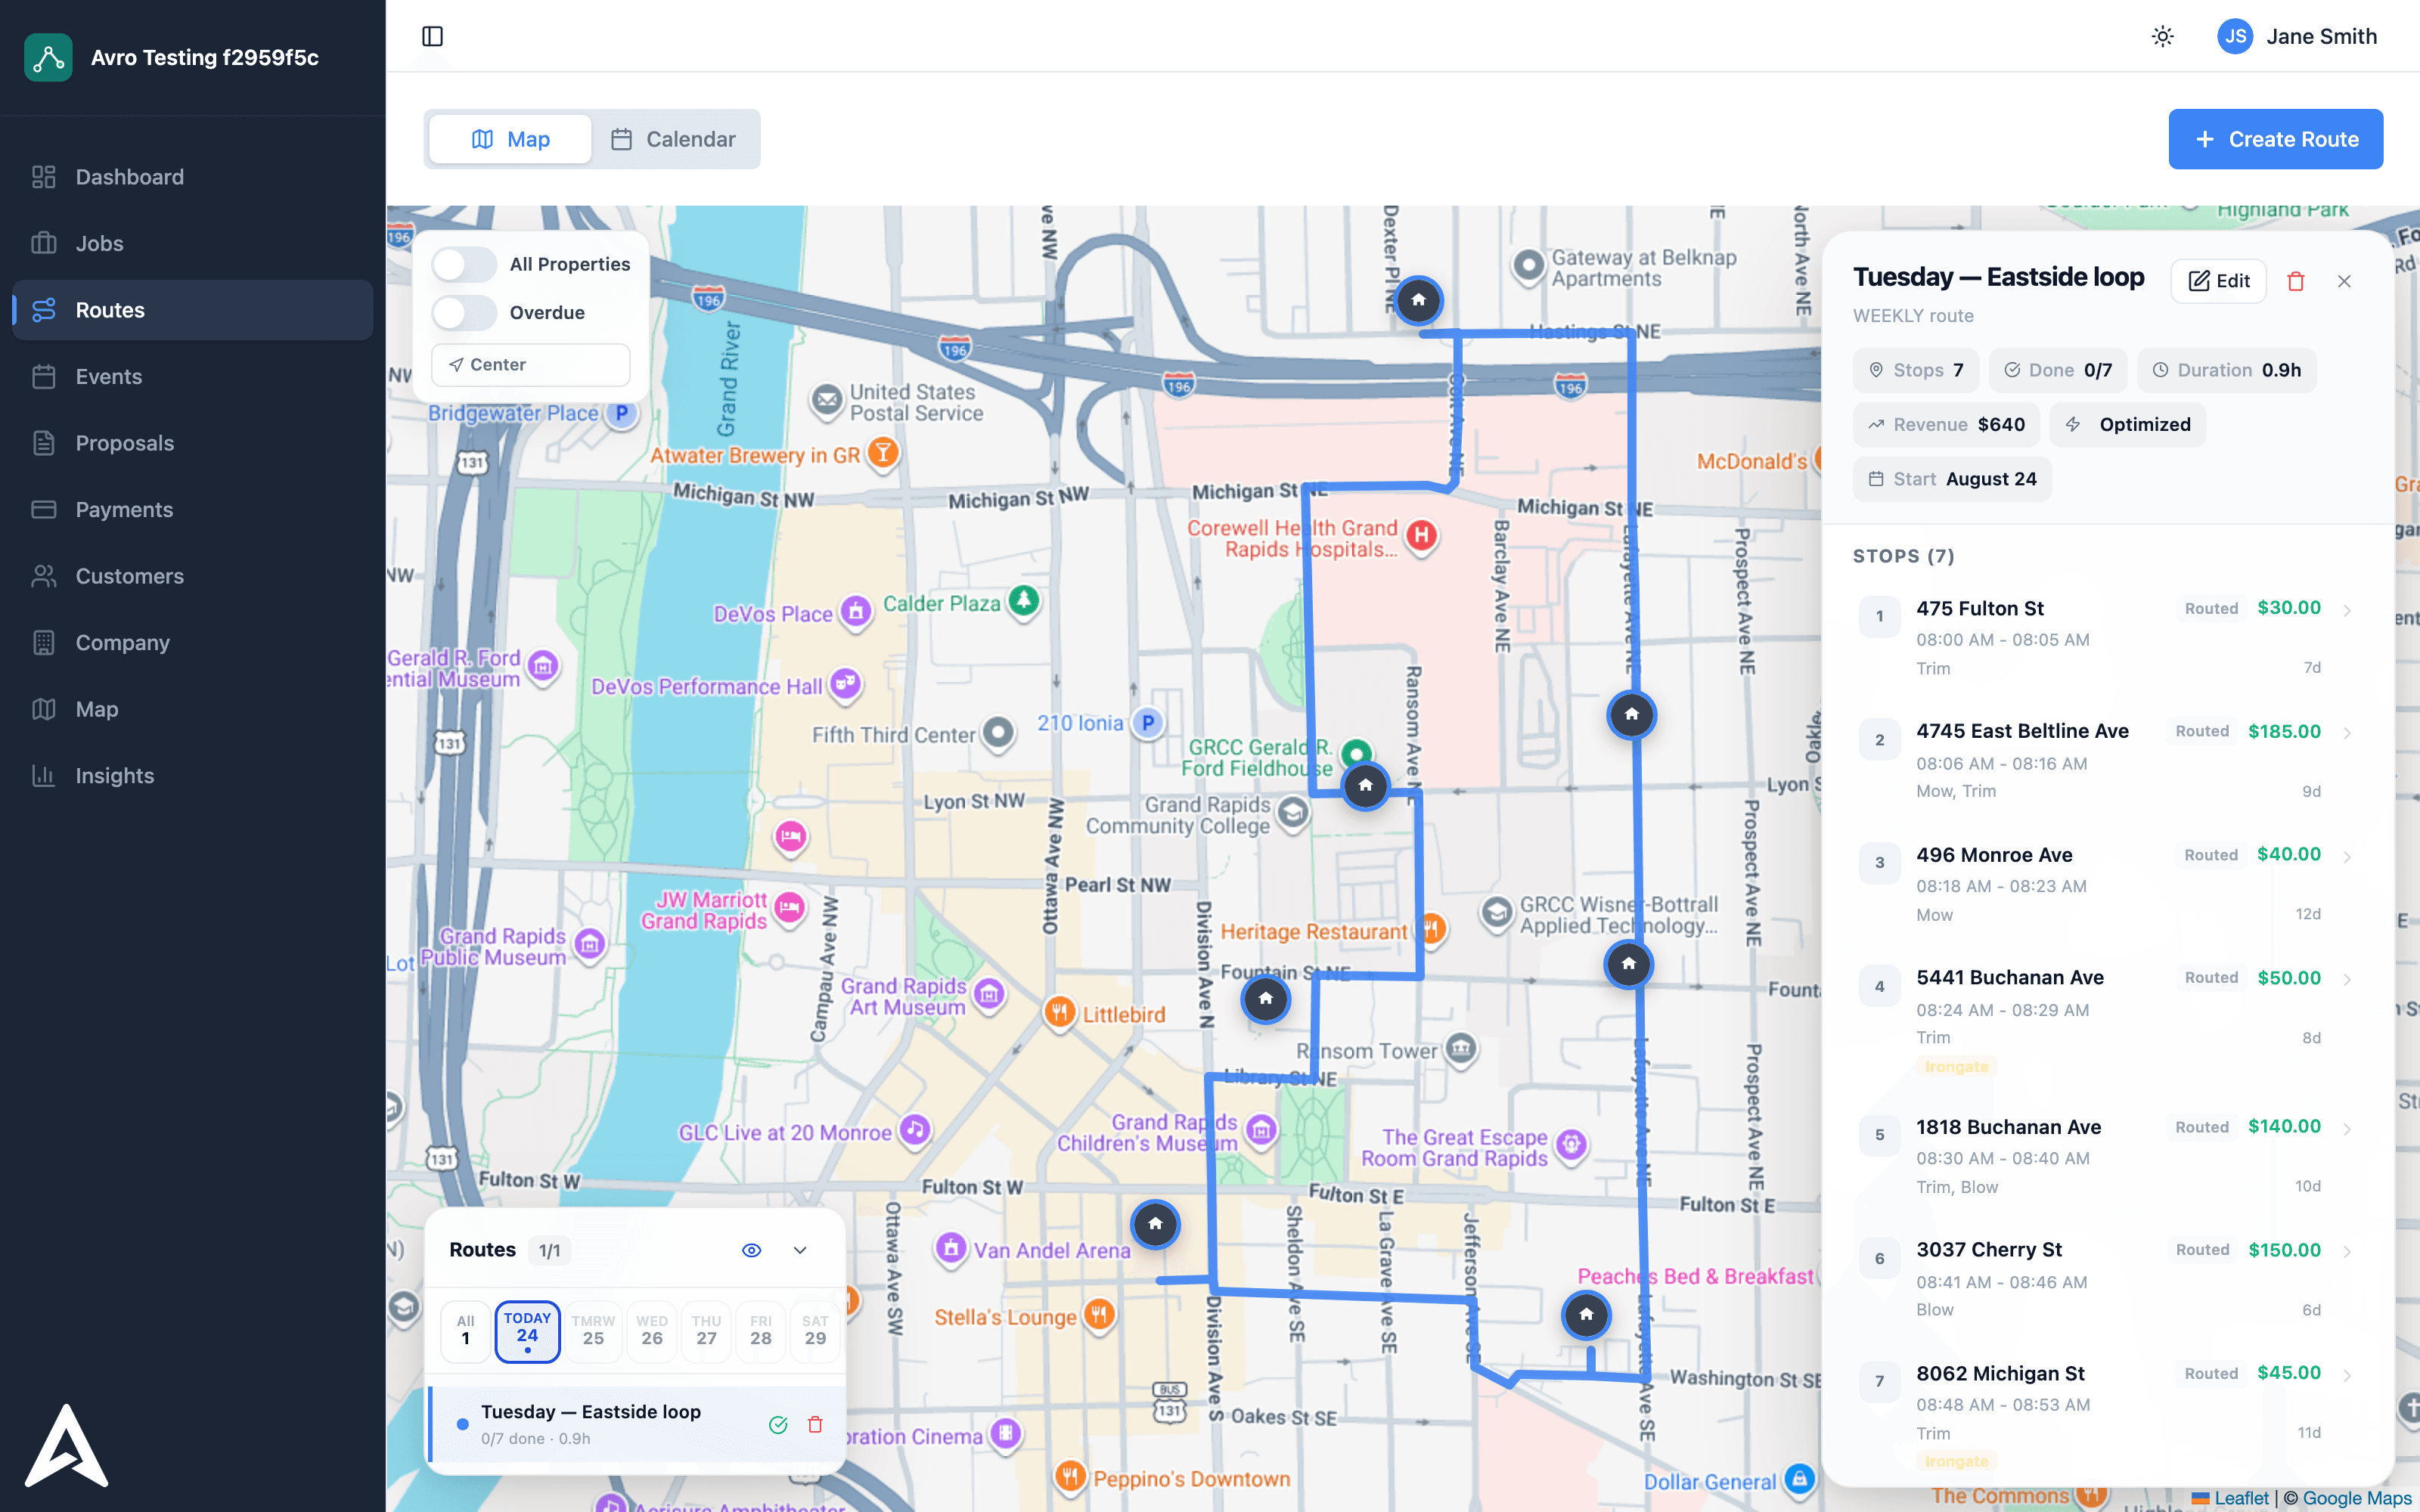Delete Eastside loop from routes list
The height and width of the screenshot is (1512, 2420).
tap(815, 1425)
